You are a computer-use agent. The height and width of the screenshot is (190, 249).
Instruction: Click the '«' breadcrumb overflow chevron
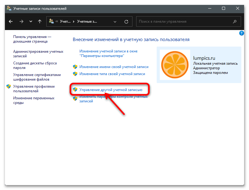click(57, 21)
